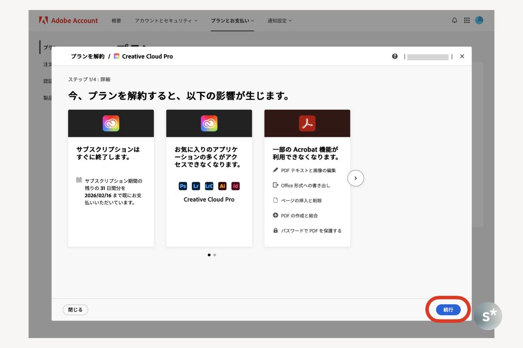
Task: Click the Acrobat icon on the third card
Action: click(307, 123)
